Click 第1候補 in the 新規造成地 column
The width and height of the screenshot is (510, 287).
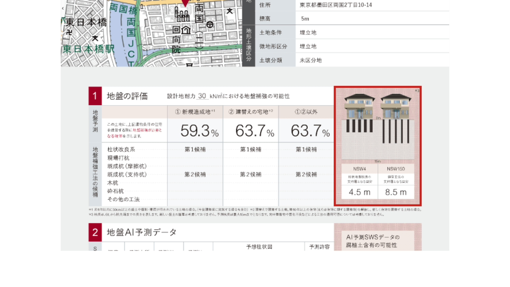click(195, 149)
